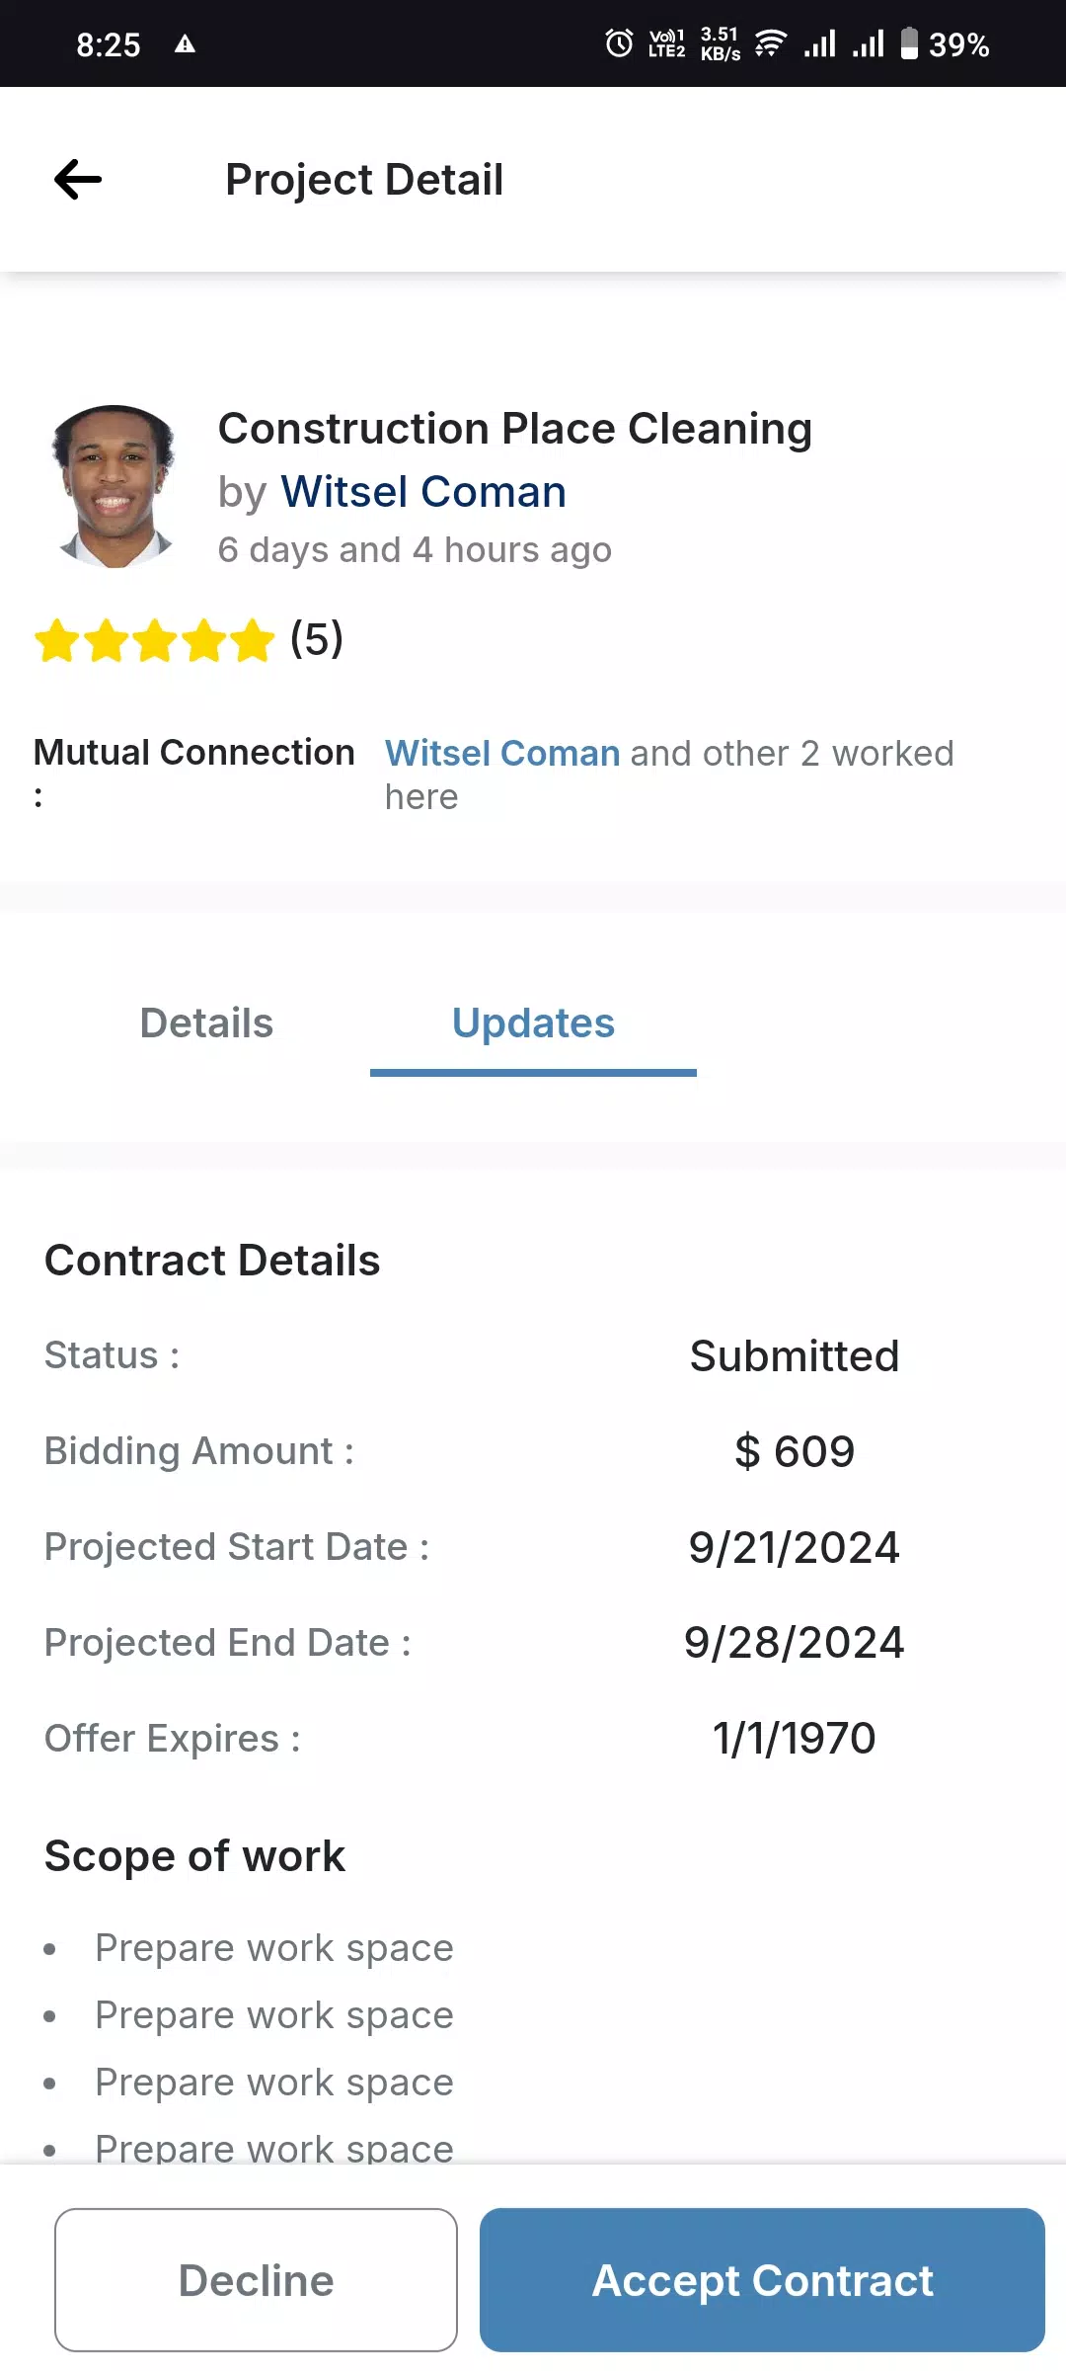Tap the Wi-Fi status icon
Image resolution: width=1066 pixels, height=2371 pixels.
click(x=770, y=43)
